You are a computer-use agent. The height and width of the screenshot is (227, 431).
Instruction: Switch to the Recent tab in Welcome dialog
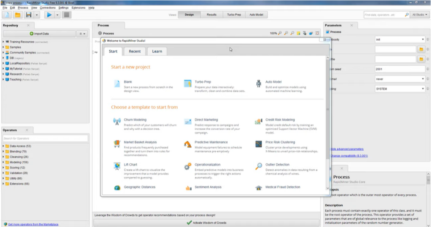[135, 51]
